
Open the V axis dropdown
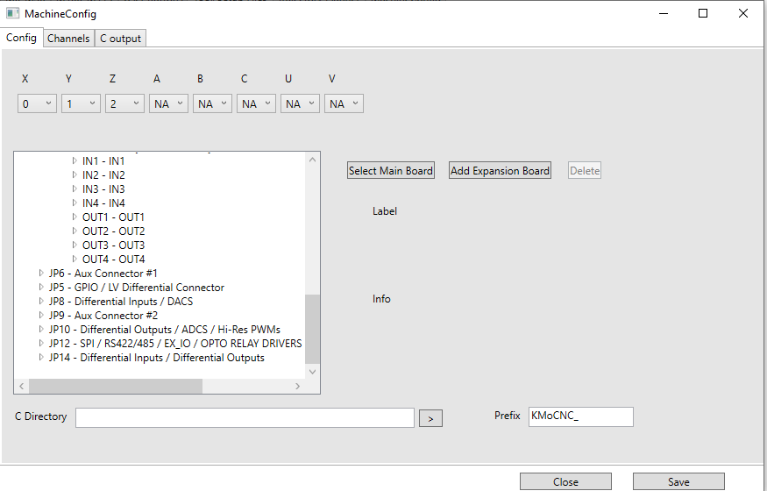344,103
